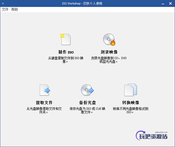The height and width of the screenshot is (147, 175).
Task: Click the Make ISO (制作 ISO) document icon
Action: point(65,39)
